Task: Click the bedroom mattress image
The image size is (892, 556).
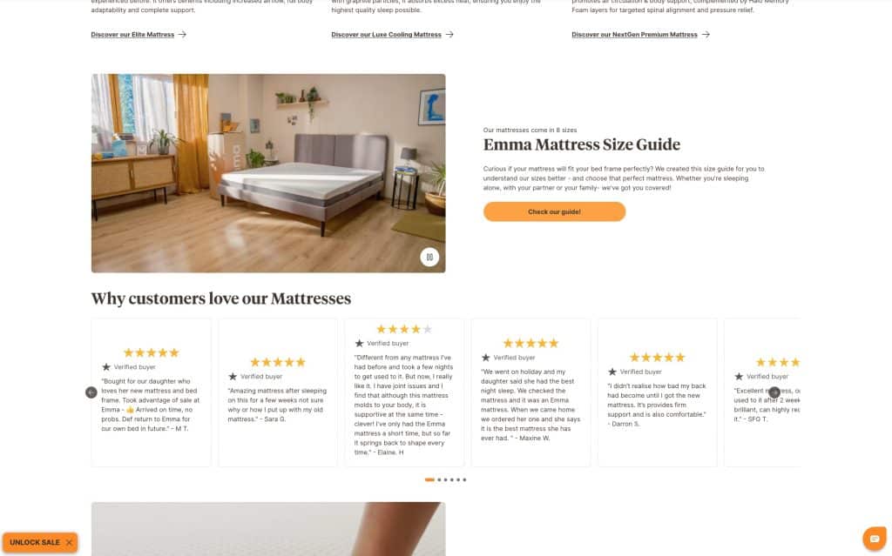Action: click(268, 173)
